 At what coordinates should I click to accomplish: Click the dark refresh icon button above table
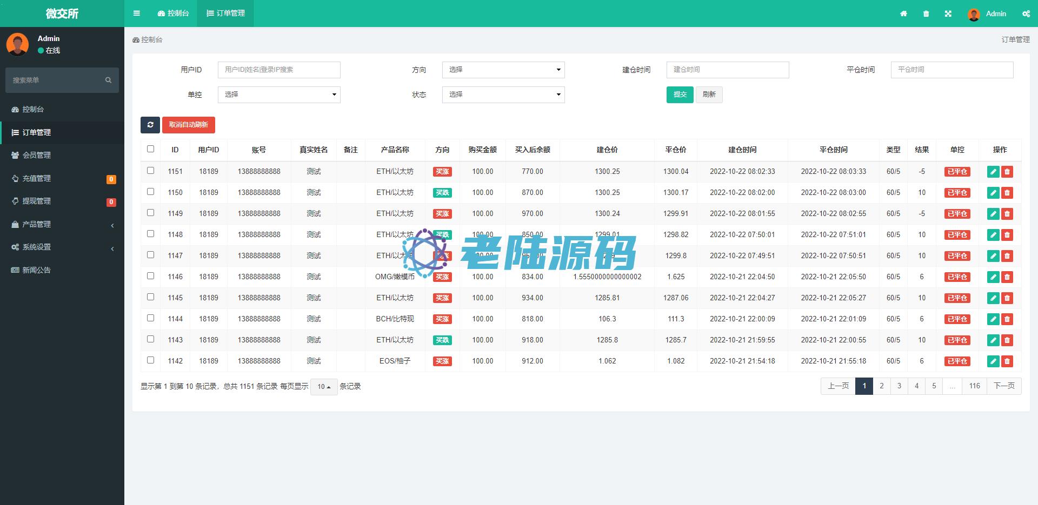[x=150, y=125]
